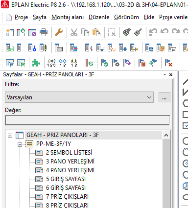Screen dimensions: 188x208
Task: Click the flag with purple arrow icon
Action: [x=127, y=63]
